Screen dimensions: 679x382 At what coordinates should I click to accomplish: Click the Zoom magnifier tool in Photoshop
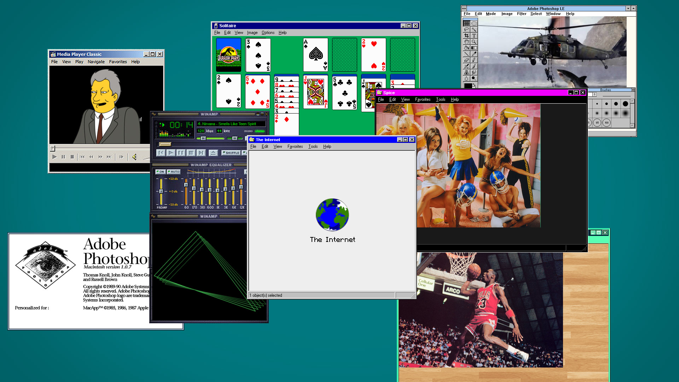point(474,42)
